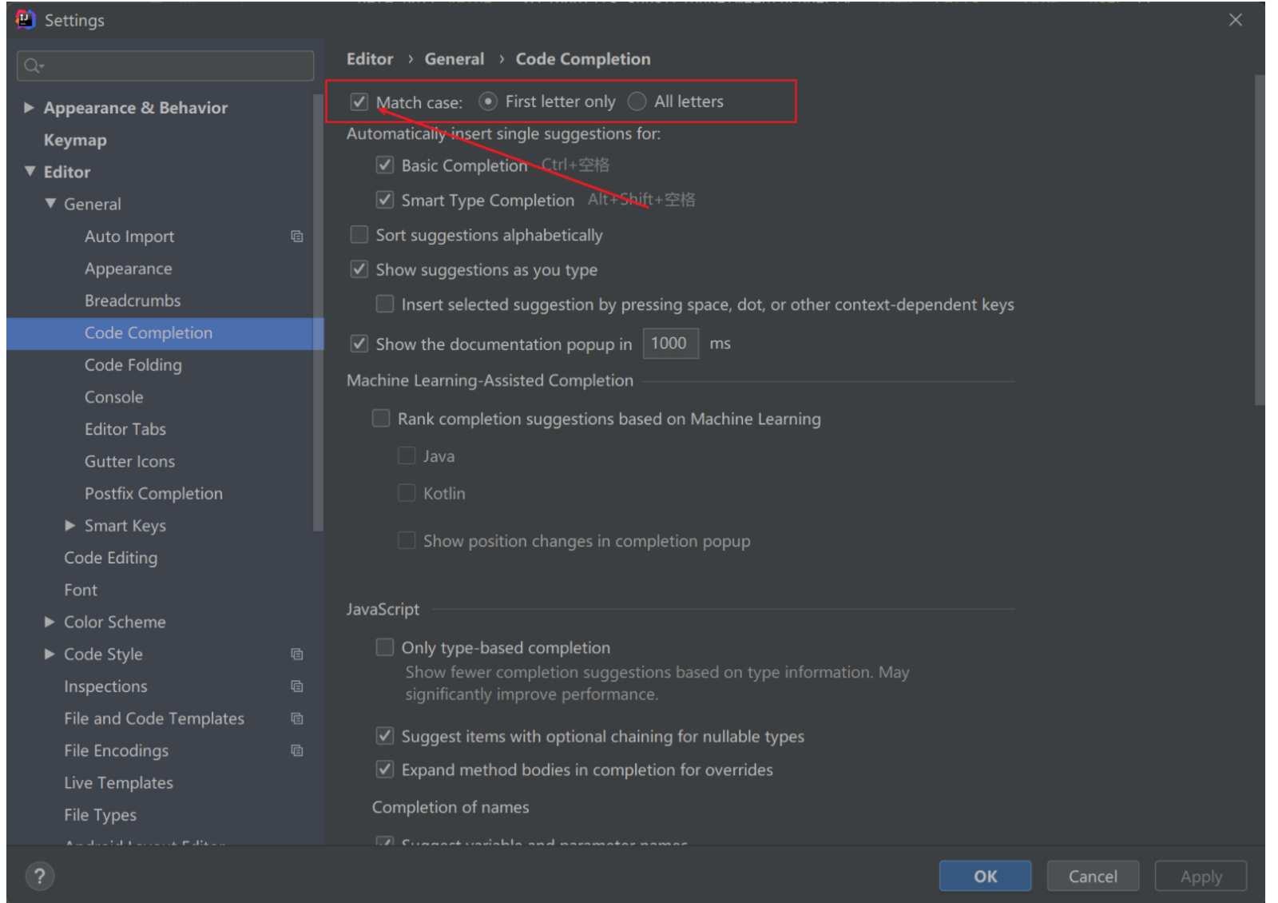Viewport: 1278px width, 903px height.
Task: Select the First letter only radio button
Action: tap(488, 101)
